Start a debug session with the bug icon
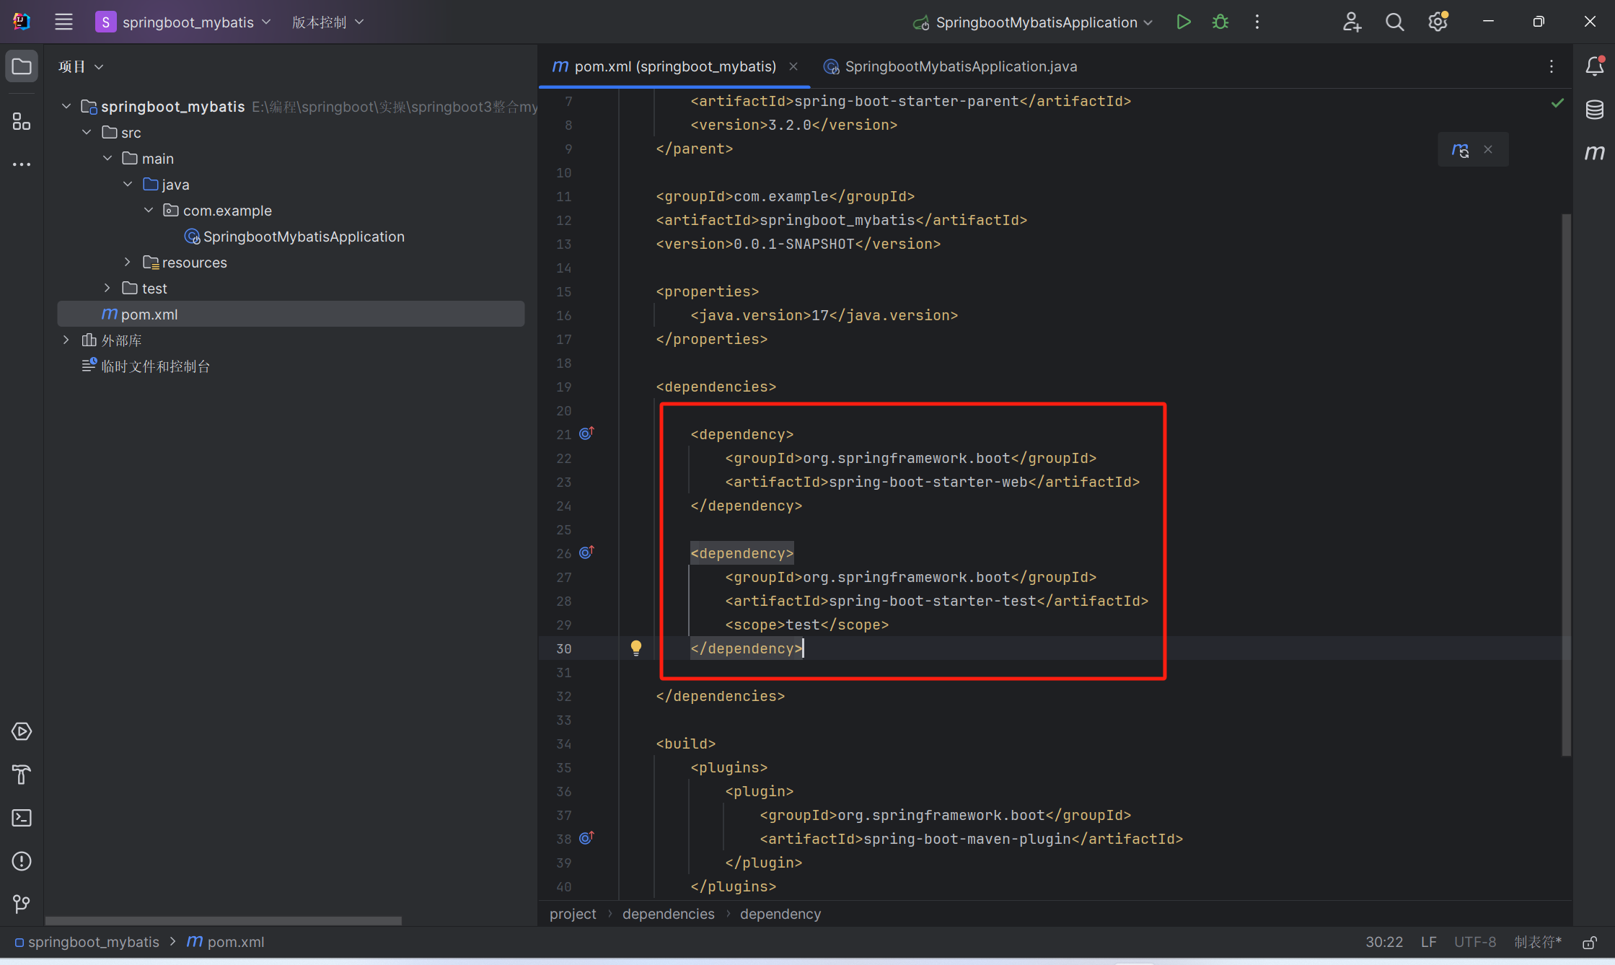1615x965 pixels. point(1220,22)
